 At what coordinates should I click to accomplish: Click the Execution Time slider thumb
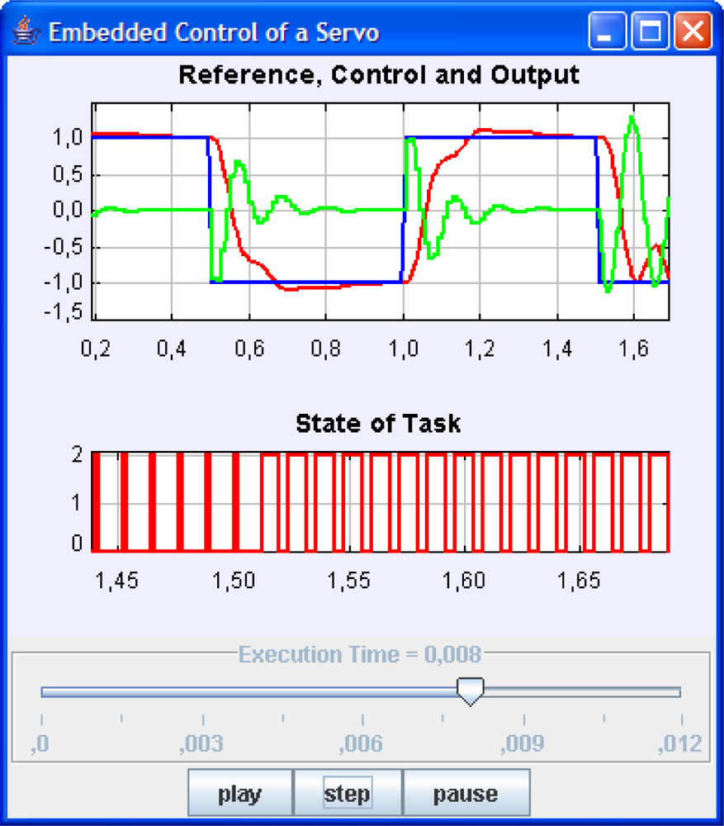[x=470, y=691]
